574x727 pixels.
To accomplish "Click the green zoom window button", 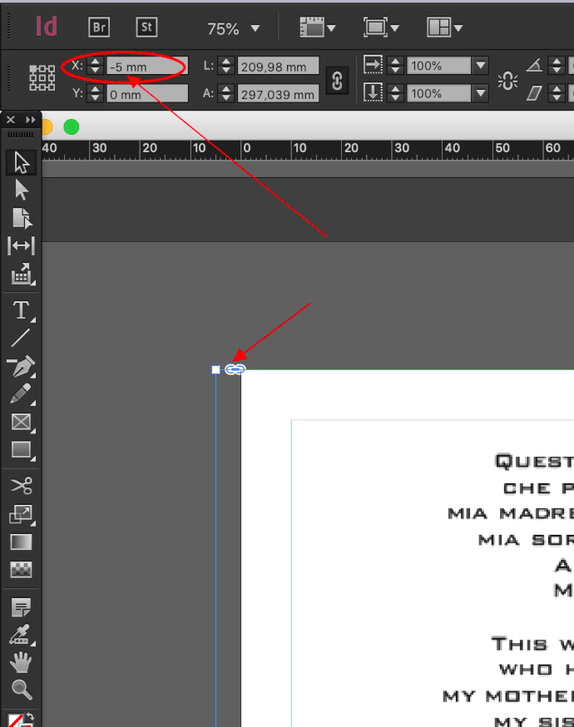I will coord(72,126).
